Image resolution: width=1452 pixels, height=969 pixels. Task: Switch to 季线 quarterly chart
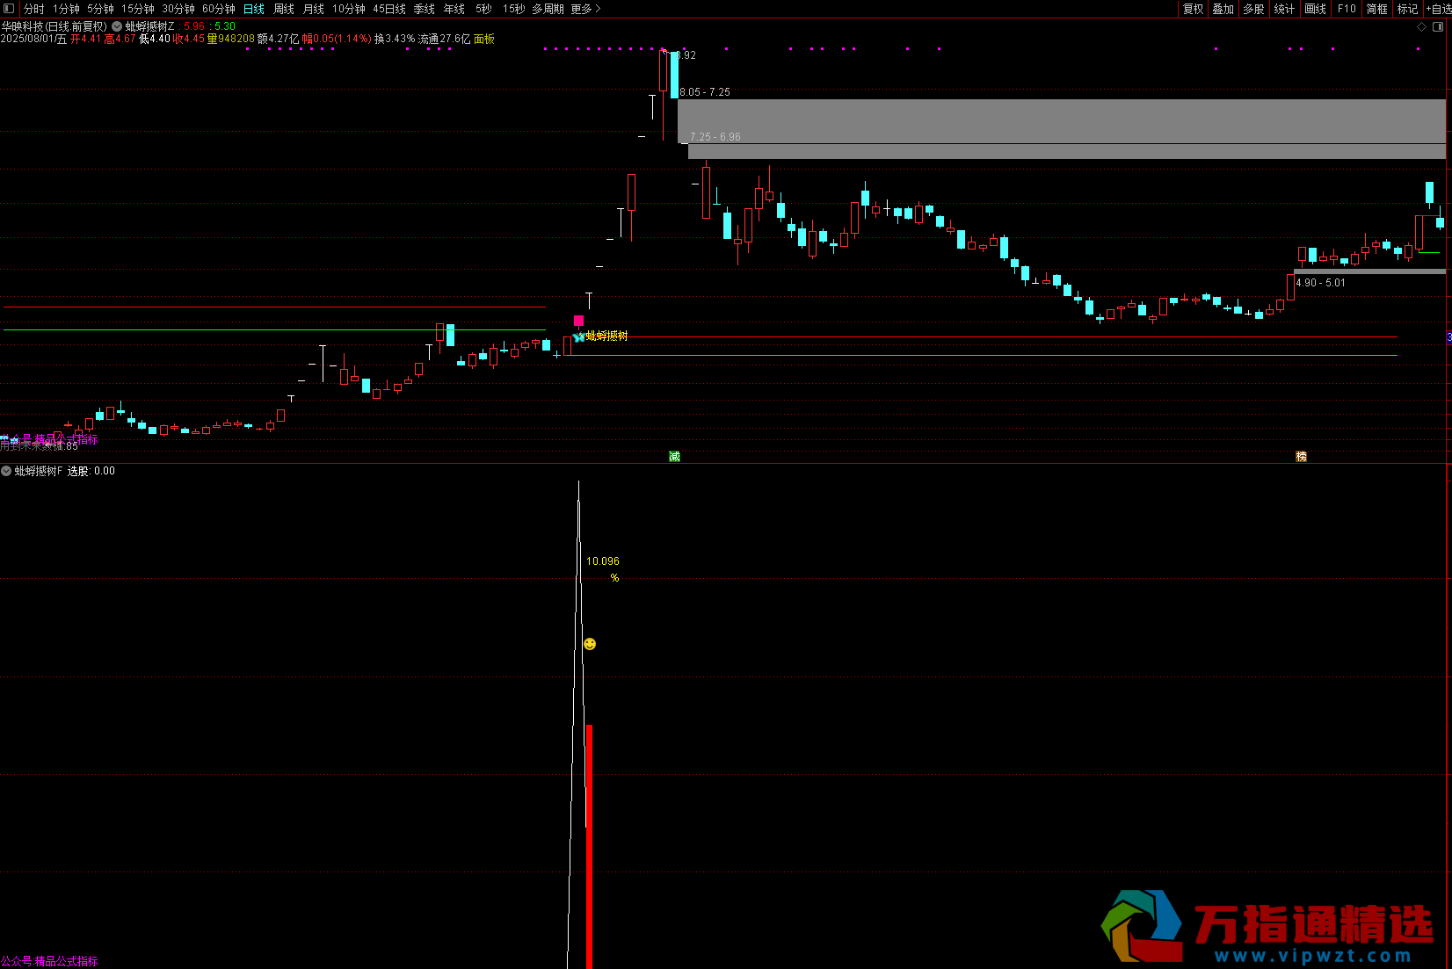click(425, 9)
